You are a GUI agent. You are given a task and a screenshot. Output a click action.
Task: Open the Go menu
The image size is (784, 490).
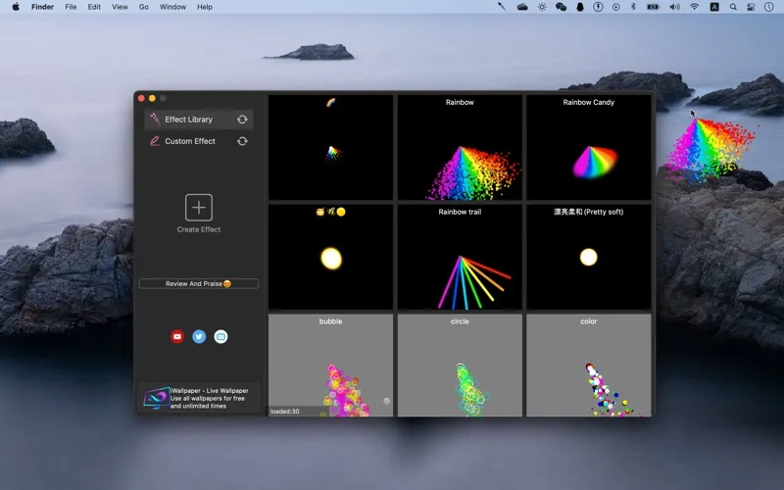(144, 7)
